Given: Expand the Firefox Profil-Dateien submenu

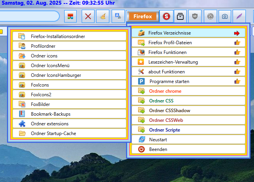Looking at the screenshot, I should [188, 43].
